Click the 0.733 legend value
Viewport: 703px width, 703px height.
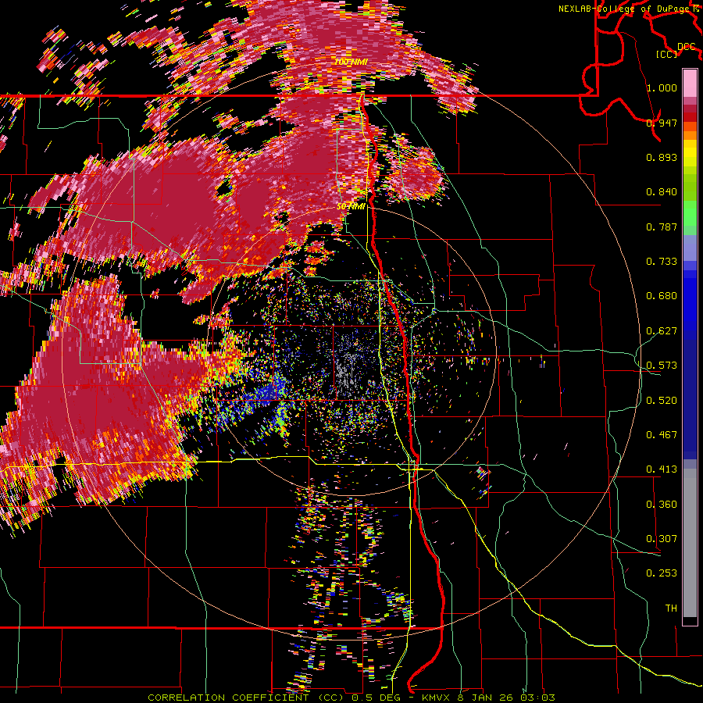(x=662, y=262)
